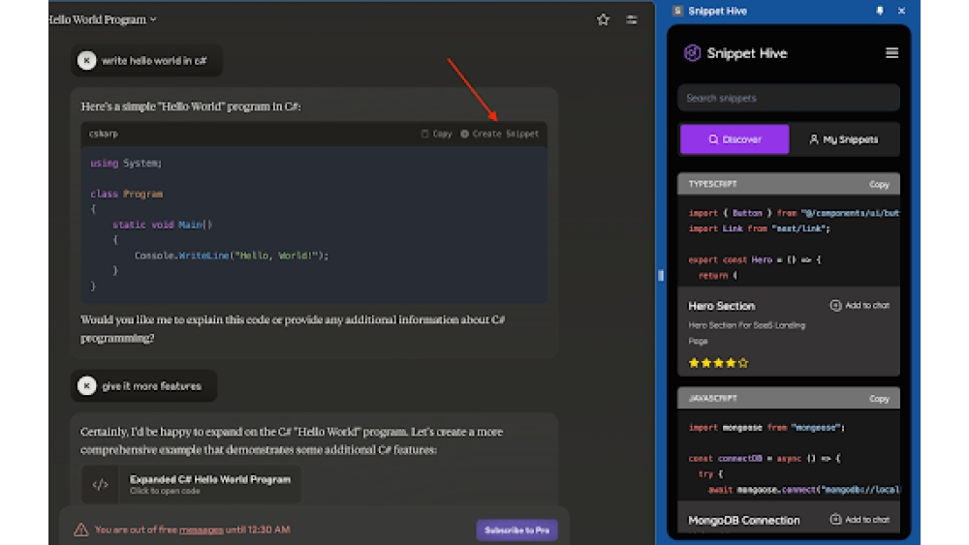
Task: Click the first star of Hero Section rating
Action: point(694,364)
